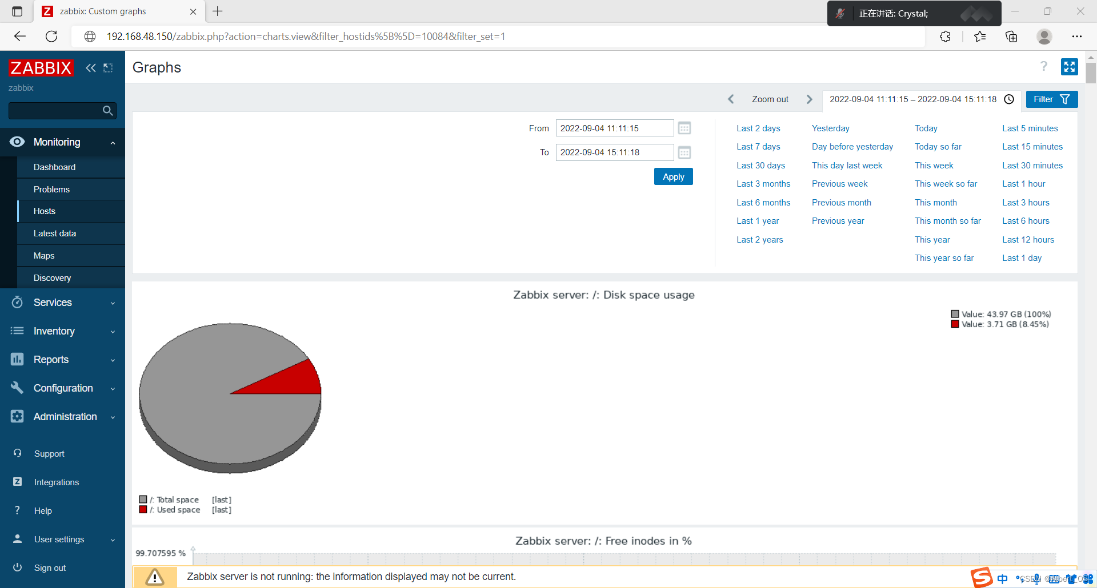Click the browser address bar URL

306,37
